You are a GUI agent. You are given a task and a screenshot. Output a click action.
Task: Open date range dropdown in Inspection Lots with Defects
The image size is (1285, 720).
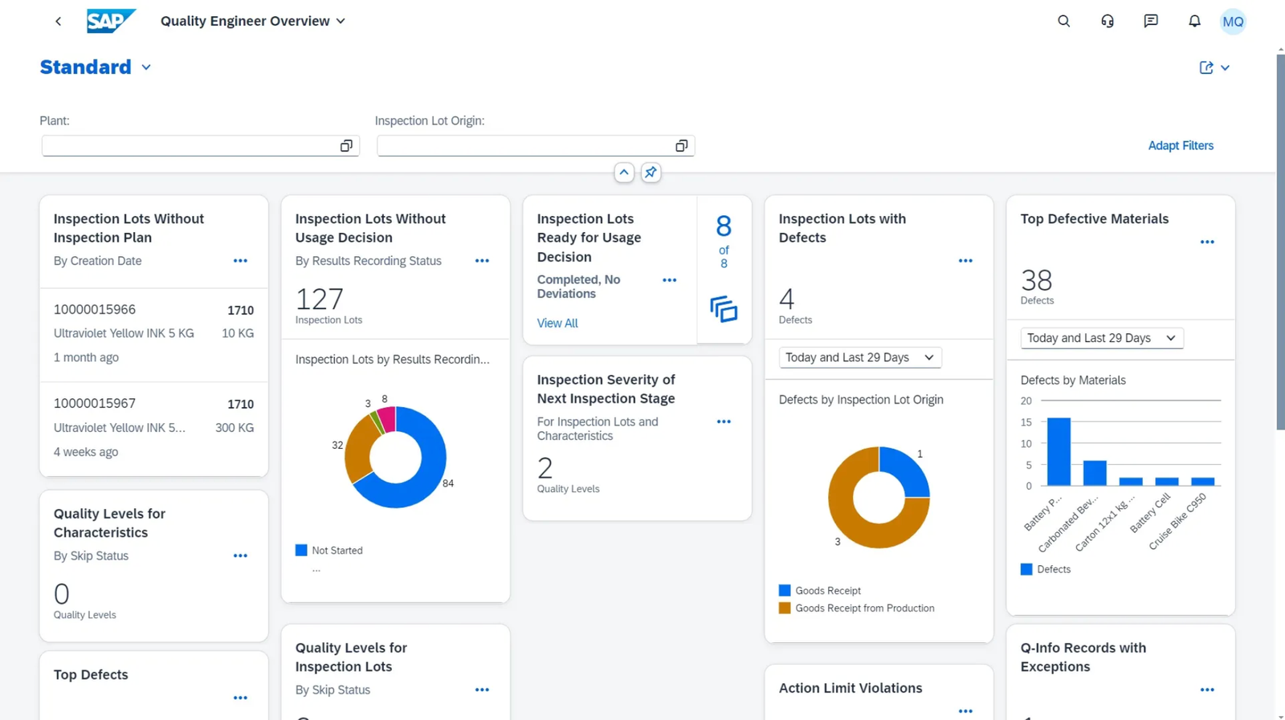tap(859, 358)
